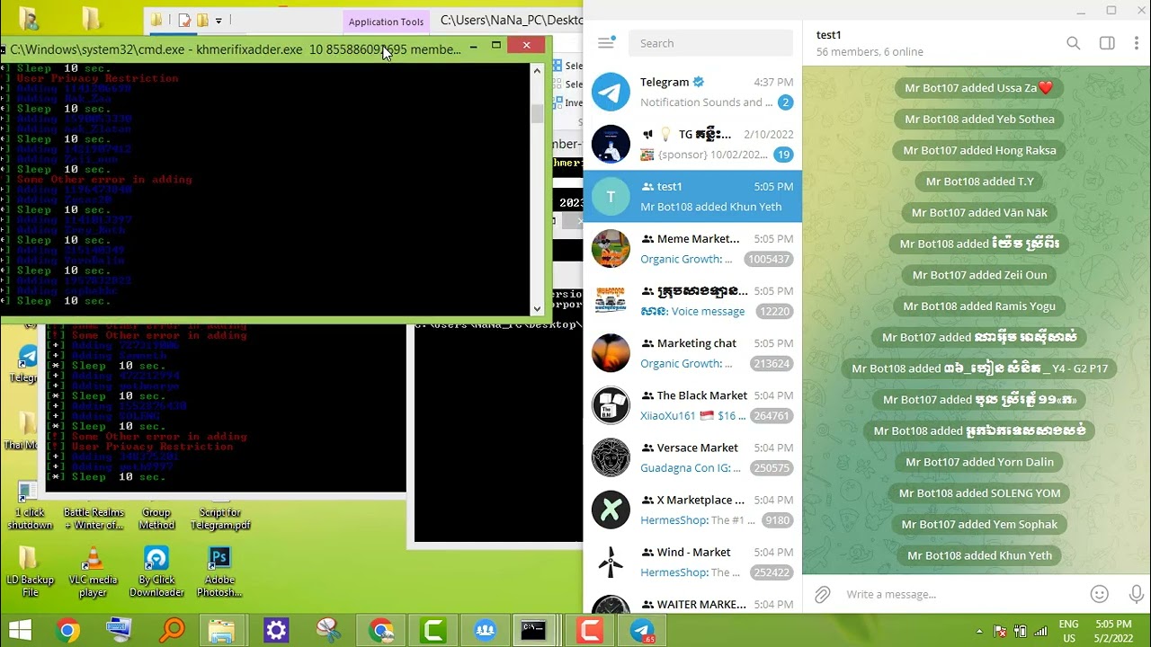Open the Versace Market group
This screenshot has width=1151, height=647.
tap(692, 457)
